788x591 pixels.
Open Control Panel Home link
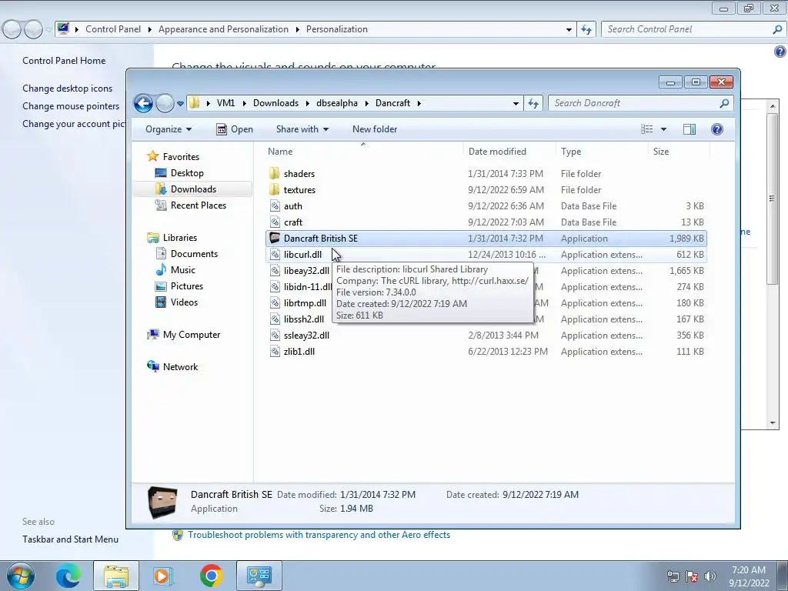tap(64, 60)
